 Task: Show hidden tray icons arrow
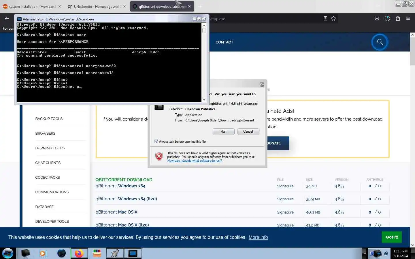point(365,254)
